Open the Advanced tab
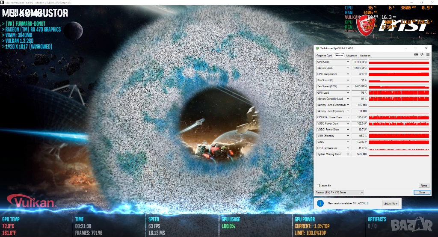The height and width of the screenshot is (237, 438). point(351,55)
